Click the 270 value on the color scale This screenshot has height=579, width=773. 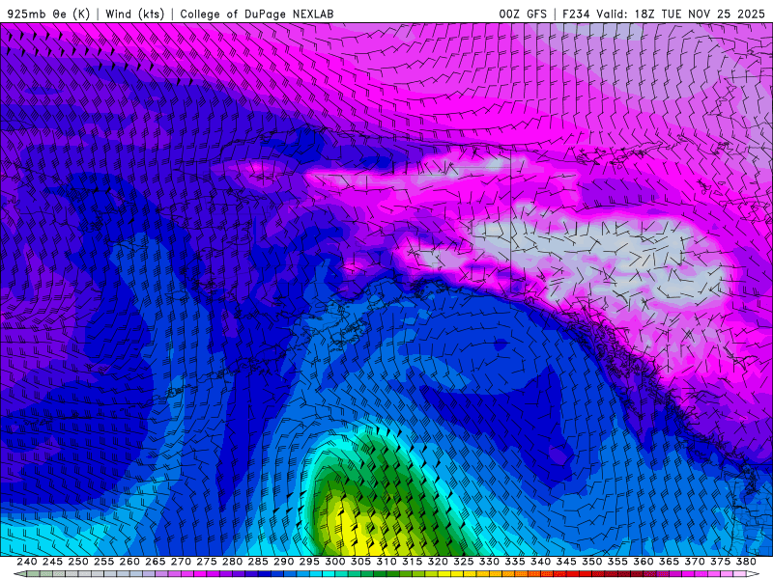(x=181, y=562)
